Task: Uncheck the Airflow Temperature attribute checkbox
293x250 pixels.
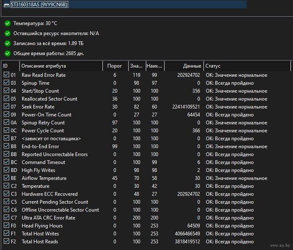Action: coord(6,178)
